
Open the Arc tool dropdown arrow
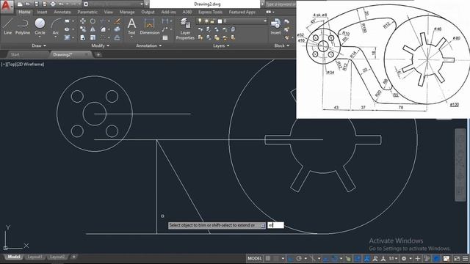click(x=56, y=37)
